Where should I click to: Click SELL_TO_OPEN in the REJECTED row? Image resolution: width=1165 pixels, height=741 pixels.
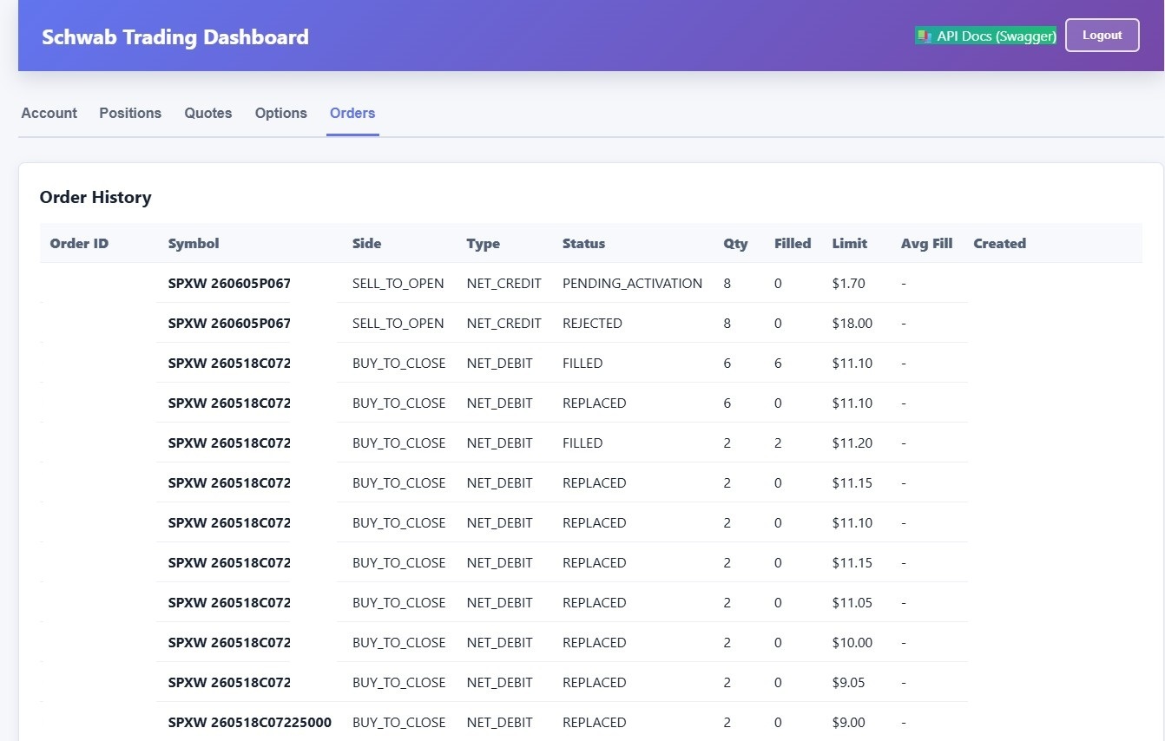(398, 324)
